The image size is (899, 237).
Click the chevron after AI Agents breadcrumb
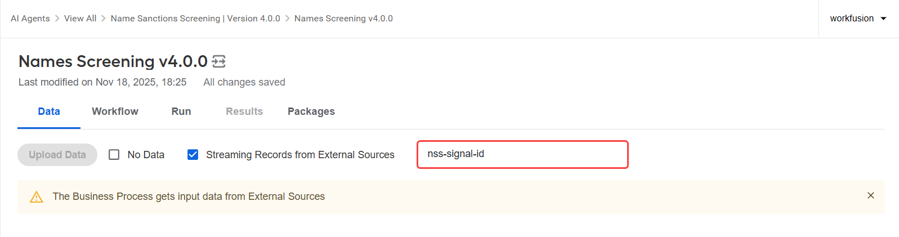pos(57,19)
